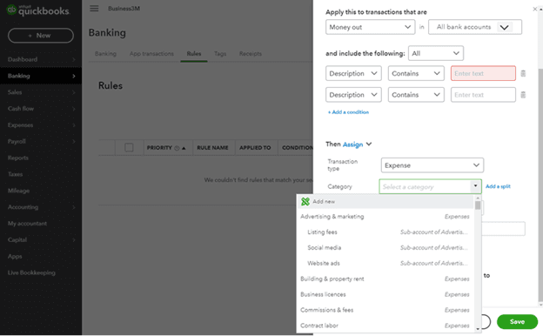The width and height of the screenshot is (543, 336).
Task: Open Reports in the sidebar
Action: pyautogui.click(x=41, y=158)
